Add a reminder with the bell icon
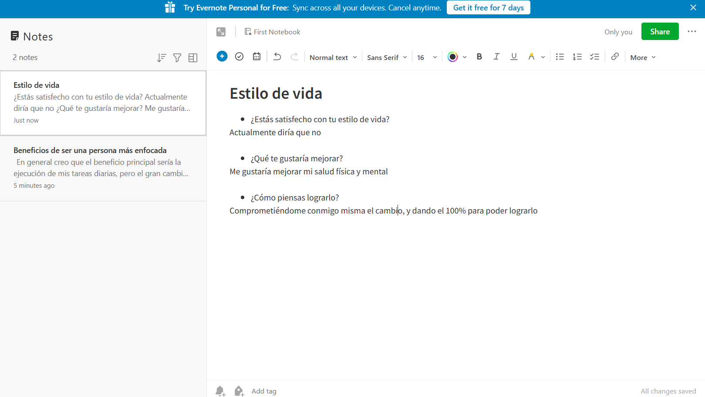This screenshot has height=397, width=705. click(x=220, y=391)
